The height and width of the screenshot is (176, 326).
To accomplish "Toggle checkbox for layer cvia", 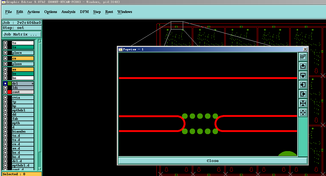I will click(x=5, y=98).
